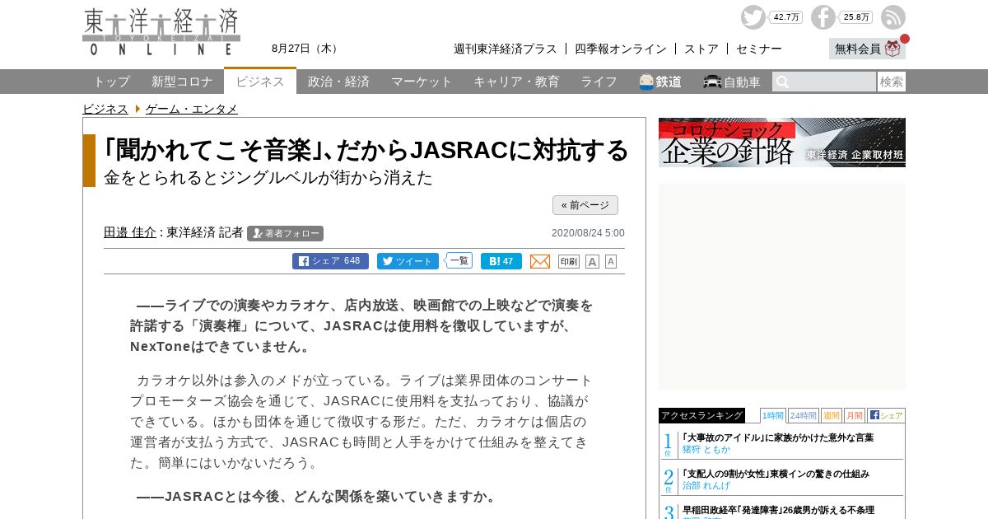Open 週刊東洋経済プラス link
Viewport: 988px width, 519px height.
pyautogui.click(x=506, y=49)
